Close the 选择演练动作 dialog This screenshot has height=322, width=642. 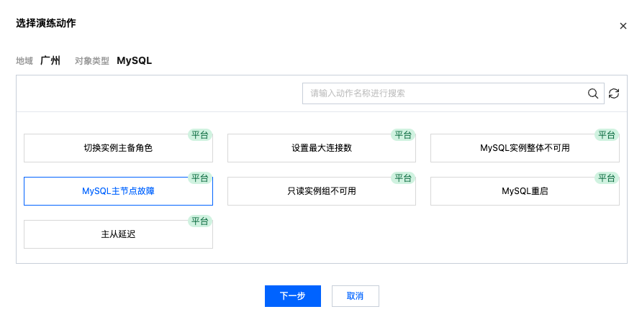(x=623, y=26)
